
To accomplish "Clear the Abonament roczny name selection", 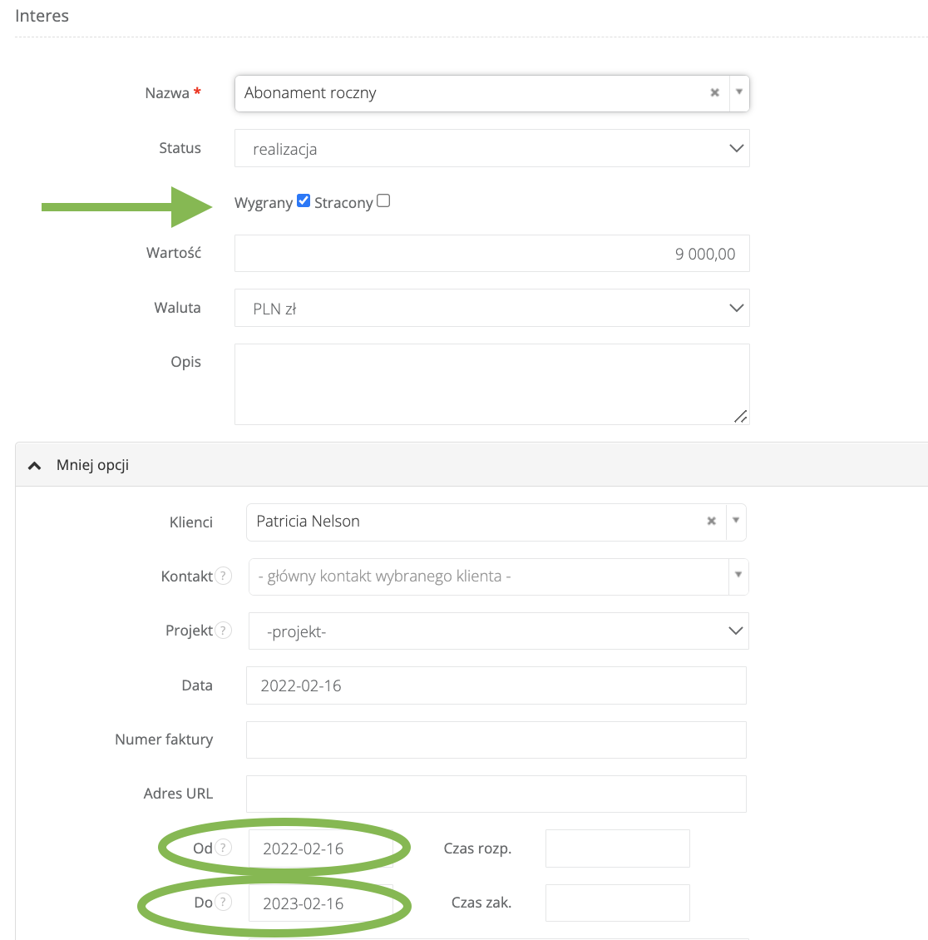I will pyautogui.click(x=714, y=93).
